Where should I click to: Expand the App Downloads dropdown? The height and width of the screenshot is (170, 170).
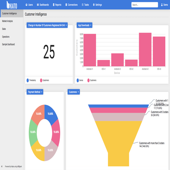pos(84,25)
